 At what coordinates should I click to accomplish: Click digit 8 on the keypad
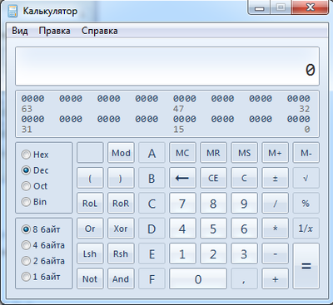pyautogui.click(x=213, y=203)
